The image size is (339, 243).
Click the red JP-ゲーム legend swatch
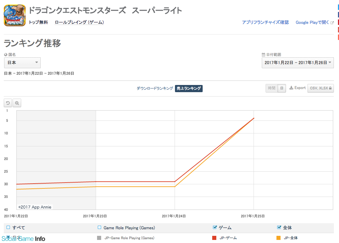pyautogui.click(x=214, y=238)
